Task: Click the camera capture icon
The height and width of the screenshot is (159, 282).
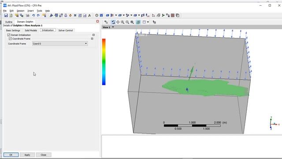Action: tap(27, 15)
